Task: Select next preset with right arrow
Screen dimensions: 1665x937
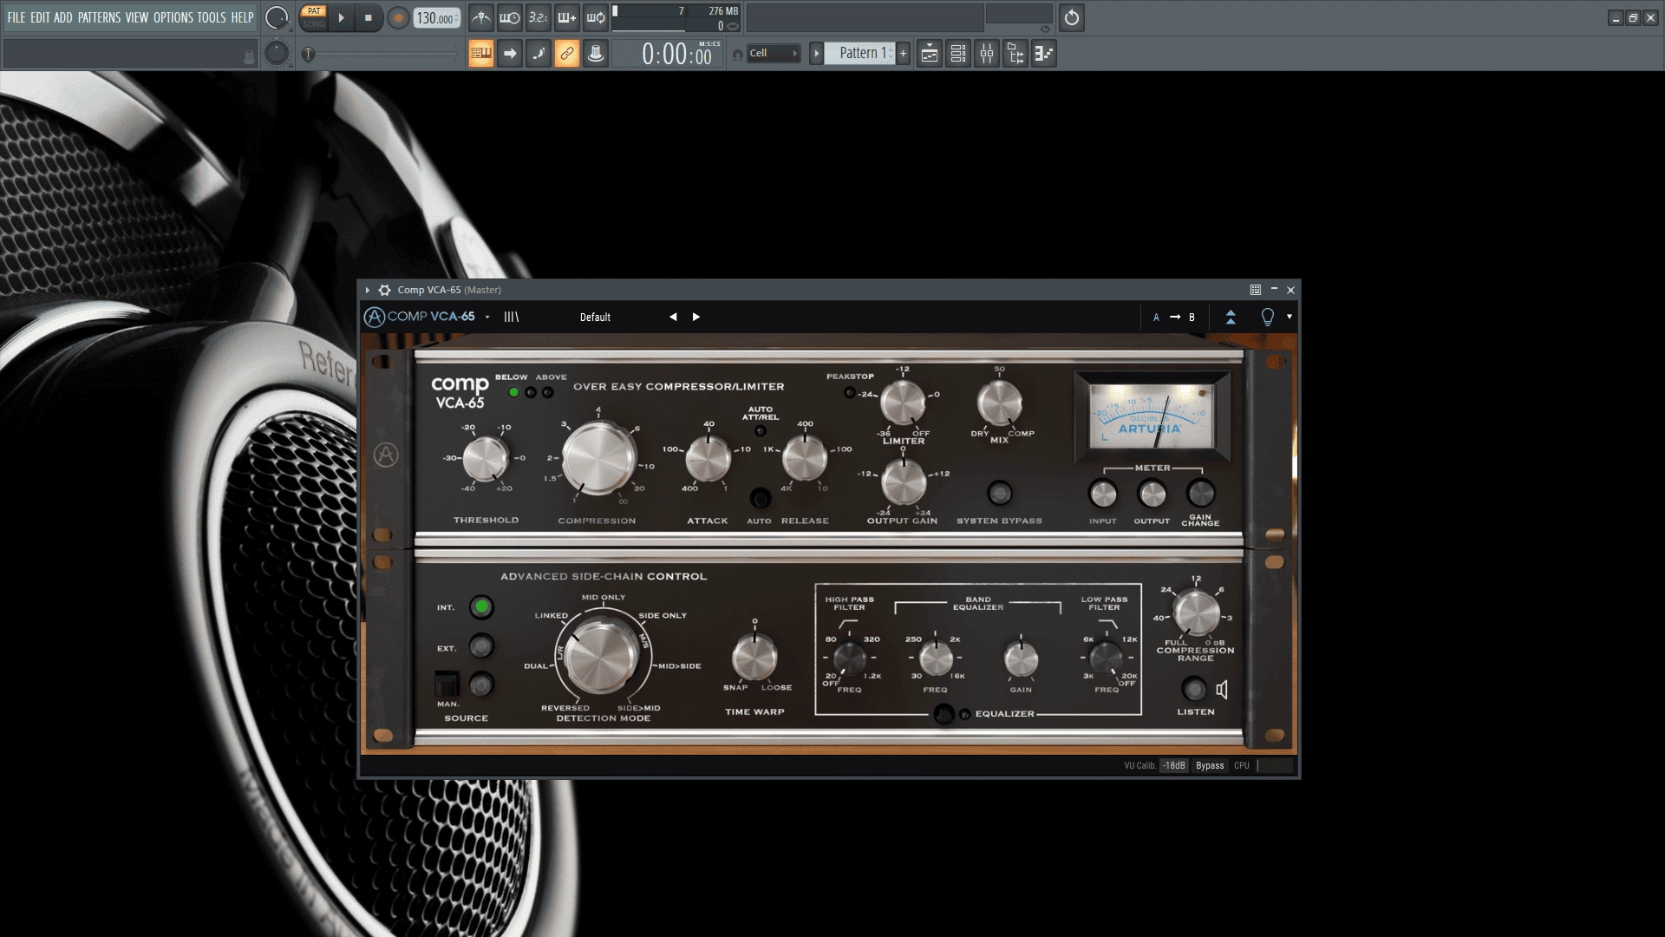Action: click(x=695, y=317)
